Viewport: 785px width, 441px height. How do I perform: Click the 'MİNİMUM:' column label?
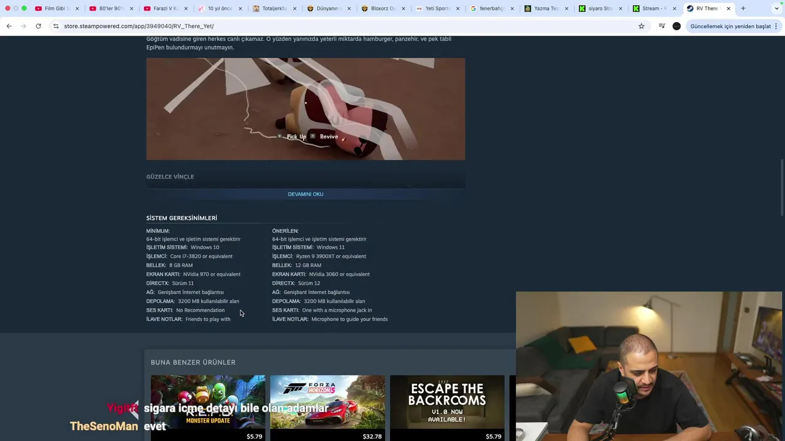[x=158, y=231]
